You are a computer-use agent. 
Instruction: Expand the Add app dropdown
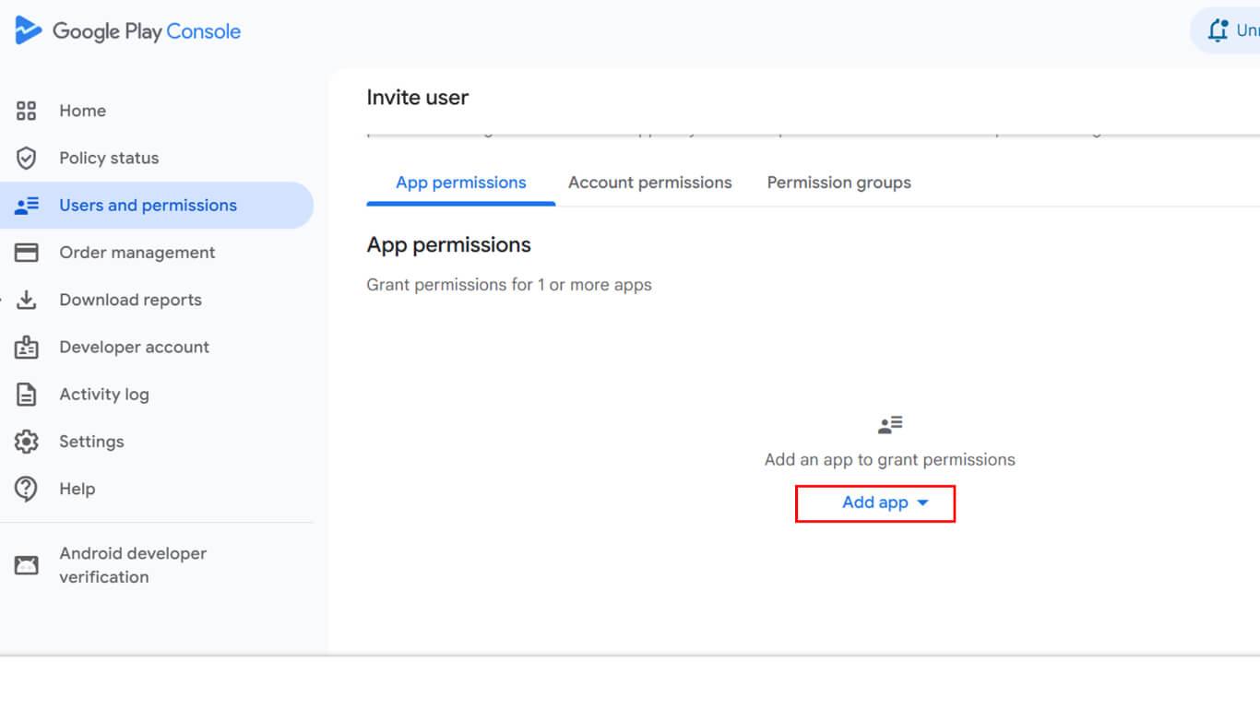[874, 503]
